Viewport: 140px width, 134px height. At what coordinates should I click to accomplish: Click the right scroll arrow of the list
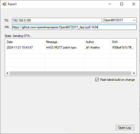pyautogui.click(x=134, y=73)
